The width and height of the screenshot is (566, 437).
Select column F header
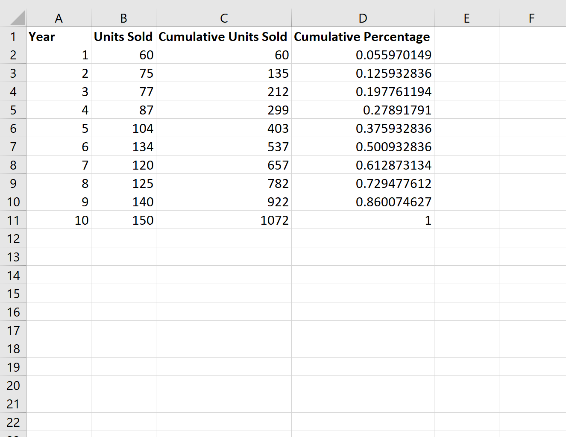click(532, 18)
